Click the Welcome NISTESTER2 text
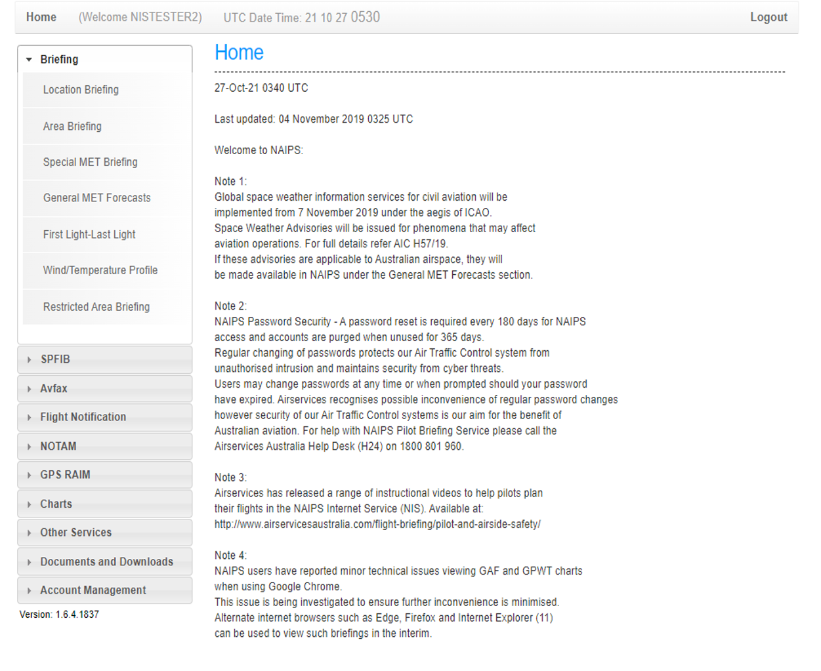The height and width of the screenshot is (671, 821). (x=140, y=17)
